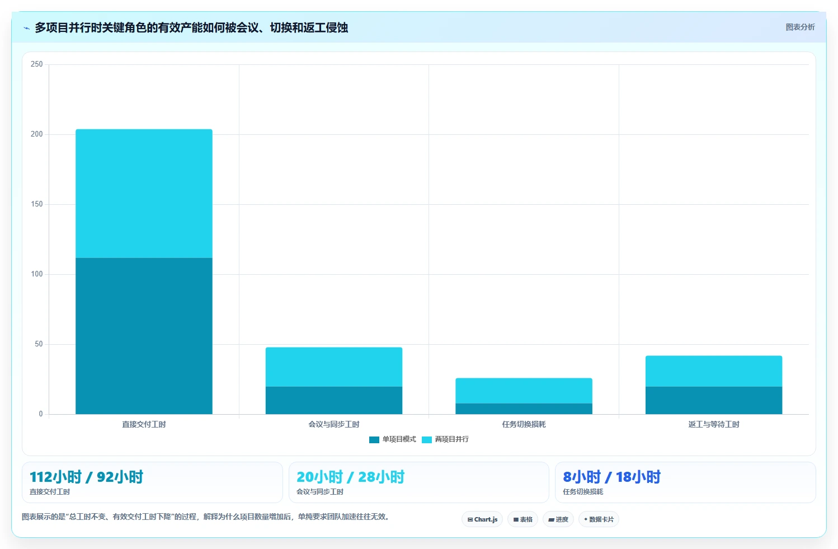
Task: Click the 会议与同步工时 x-axis label
Action: tap(334, 424)
